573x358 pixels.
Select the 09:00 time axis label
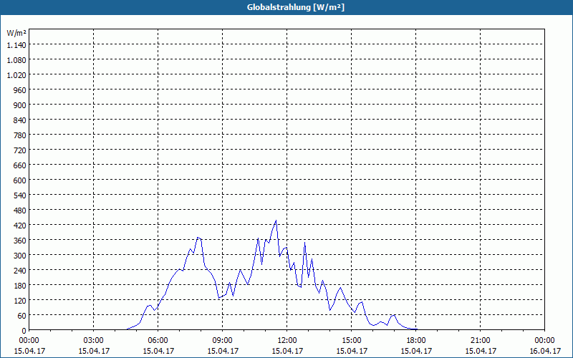(x=223, y=341)
